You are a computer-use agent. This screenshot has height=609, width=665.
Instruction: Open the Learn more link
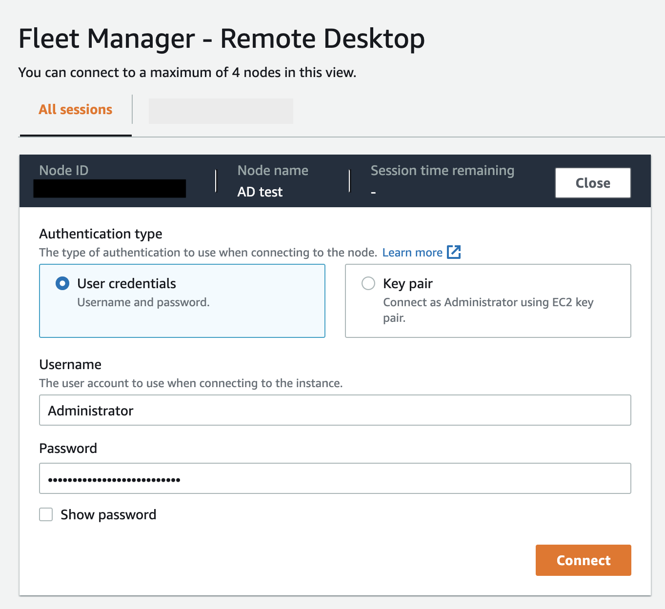point(412,253)
